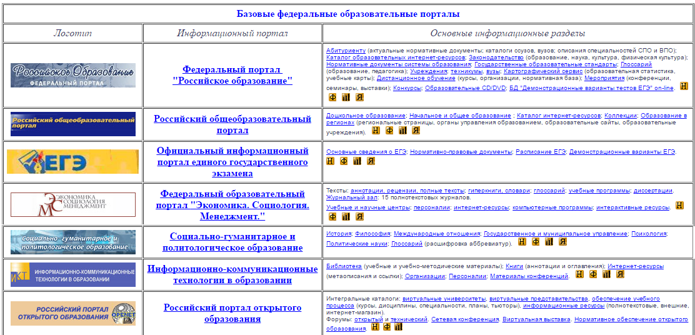Click the 'Я' icon in the ЕГЭ portal row
Viewport: 695px width, 335px height.
point(371,161)
